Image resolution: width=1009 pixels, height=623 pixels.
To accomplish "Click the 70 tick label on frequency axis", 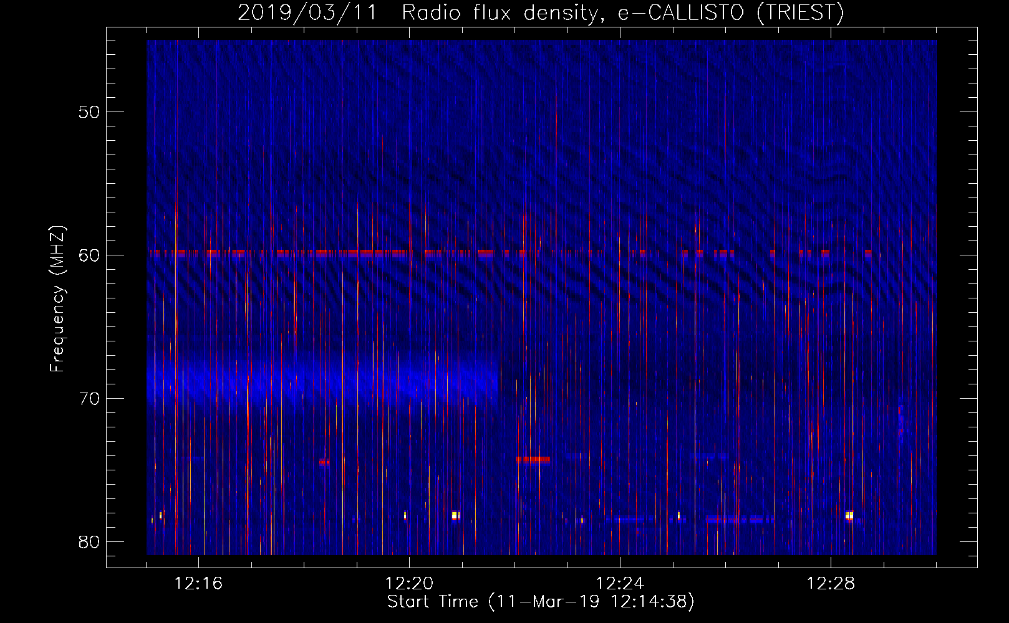I will [89, 399].
